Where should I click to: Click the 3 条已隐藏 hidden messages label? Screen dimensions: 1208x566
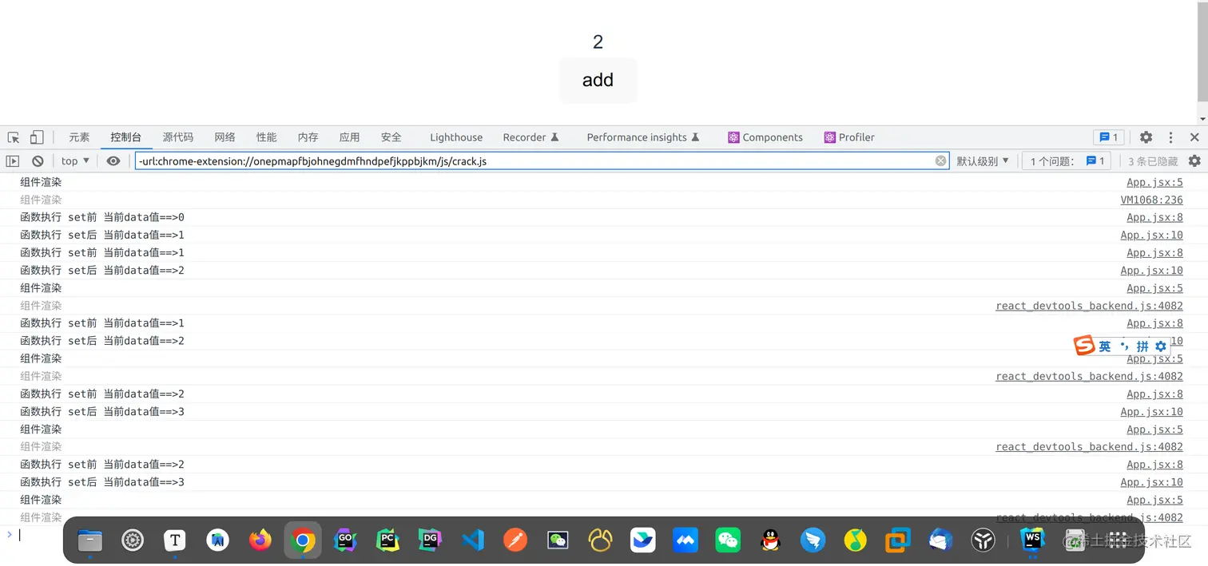click(1153, 161)
